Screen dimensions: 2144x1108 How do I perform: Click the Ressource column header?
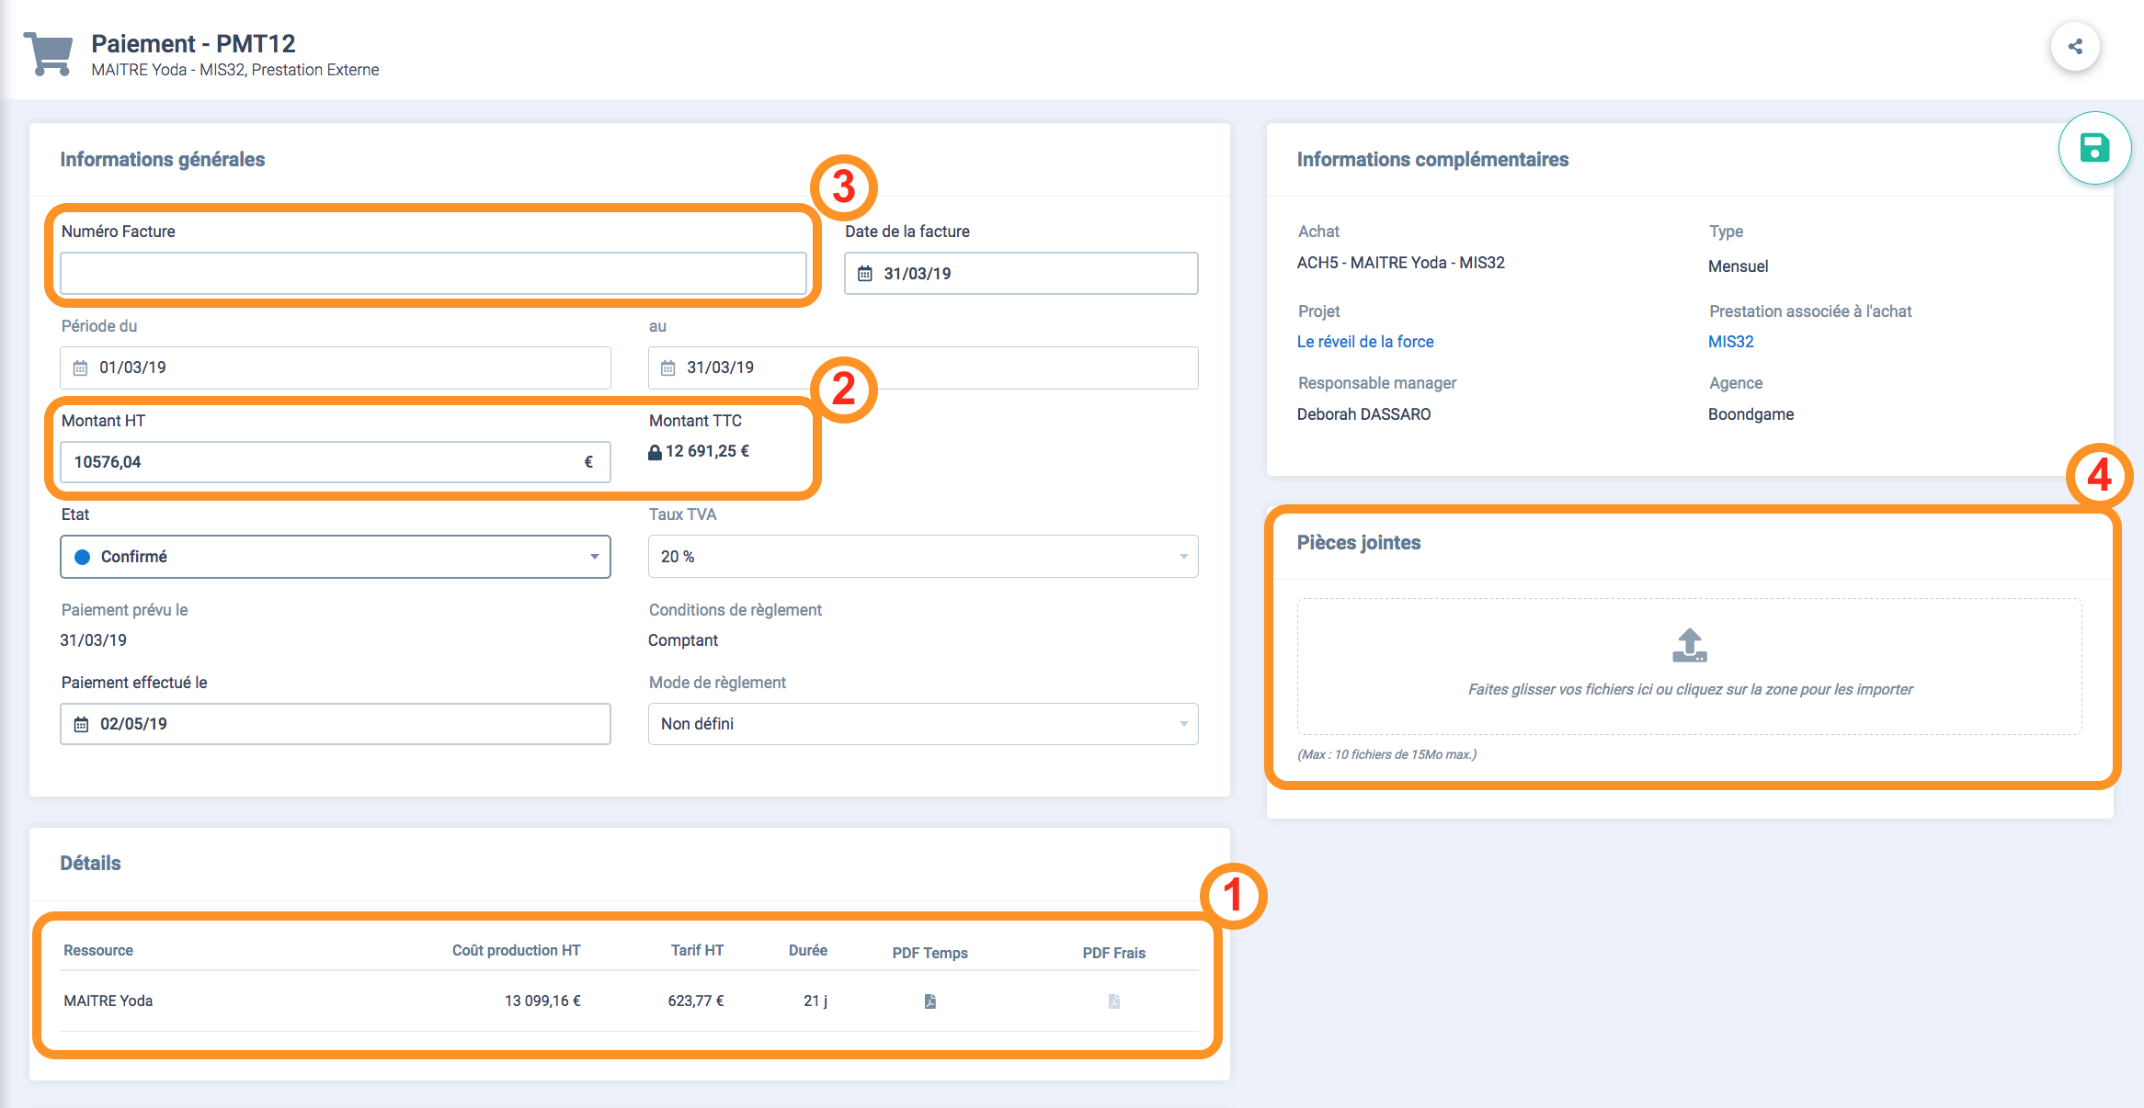tap(98, 950)
